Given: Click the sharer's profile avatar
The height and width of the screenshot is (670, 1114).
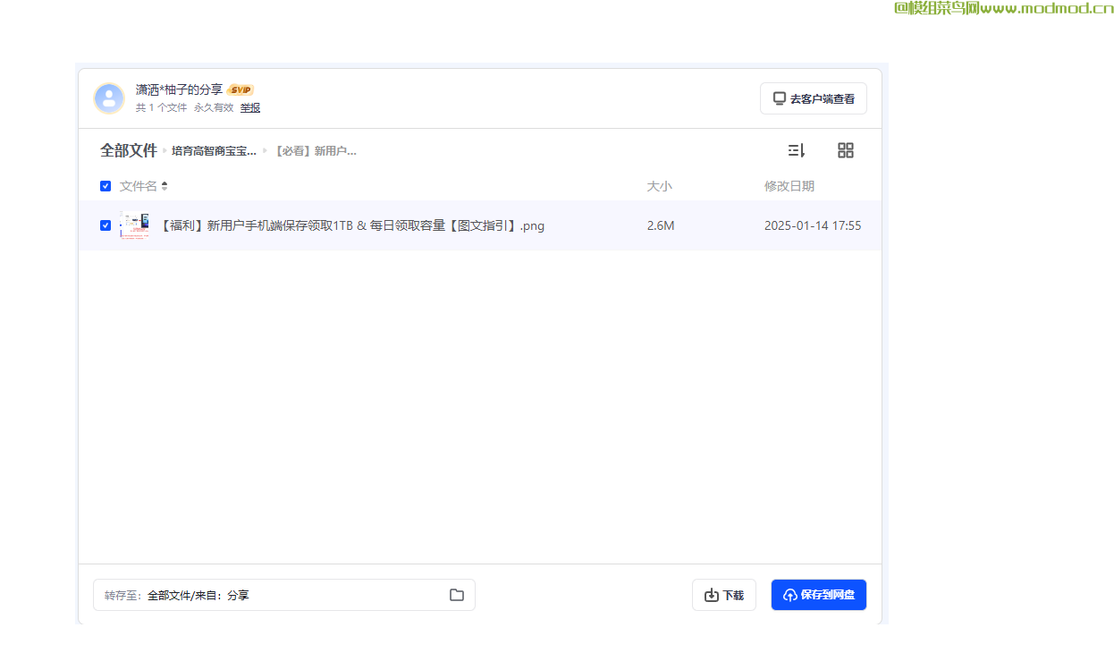Looking at the screenshot, I should click(x=109, y=98).
